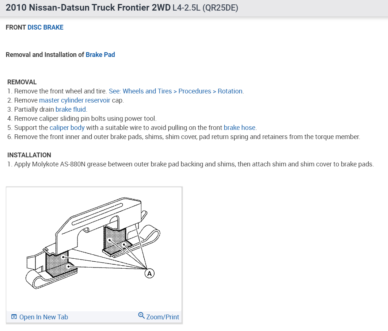
Task: Click the circled A callout in diagram
Action: 149,273
